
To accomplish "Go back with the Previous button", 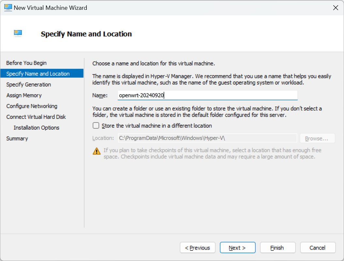I will [197, 248].
